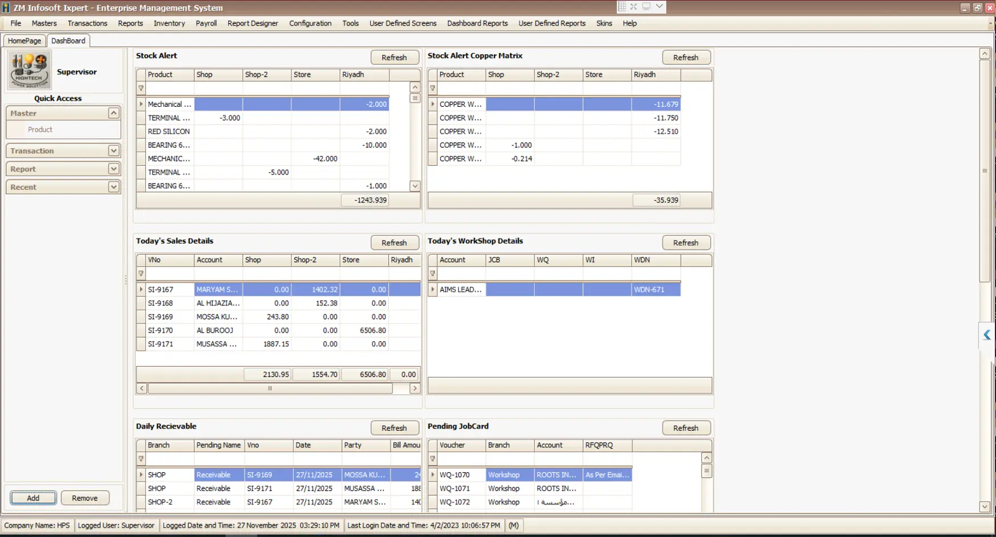
Task: Click the filter funnel in Today's WorkShop Details
Action: click(x=433, y=273)
